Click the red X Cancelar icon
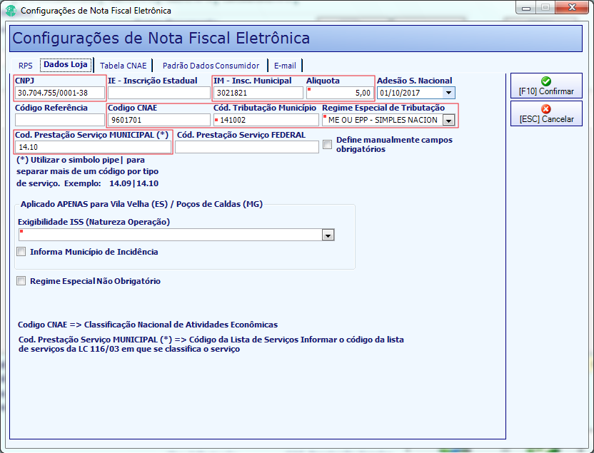594x453 pixels. tap(546, 109)
